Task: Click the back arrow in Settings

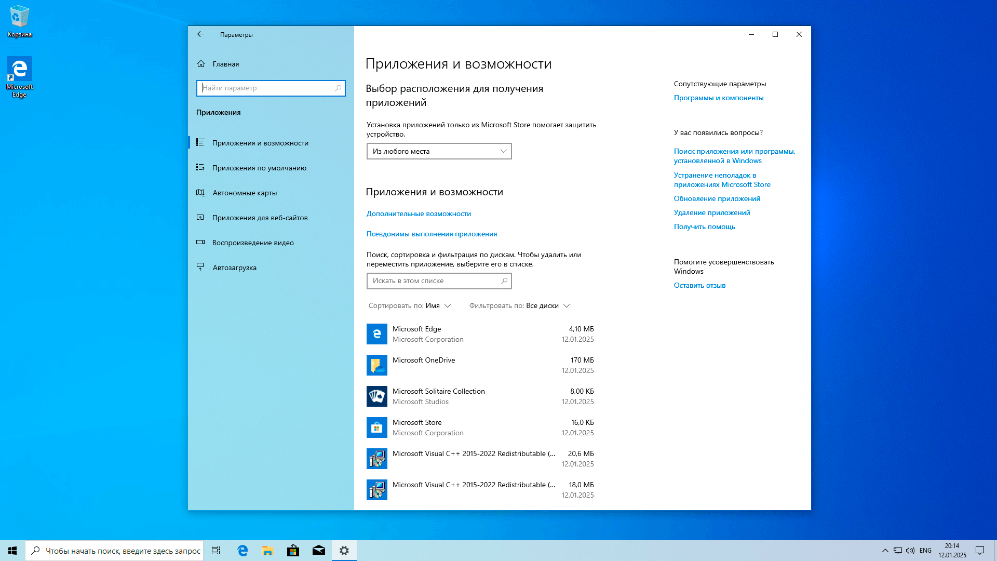Action: click(200, 34)
